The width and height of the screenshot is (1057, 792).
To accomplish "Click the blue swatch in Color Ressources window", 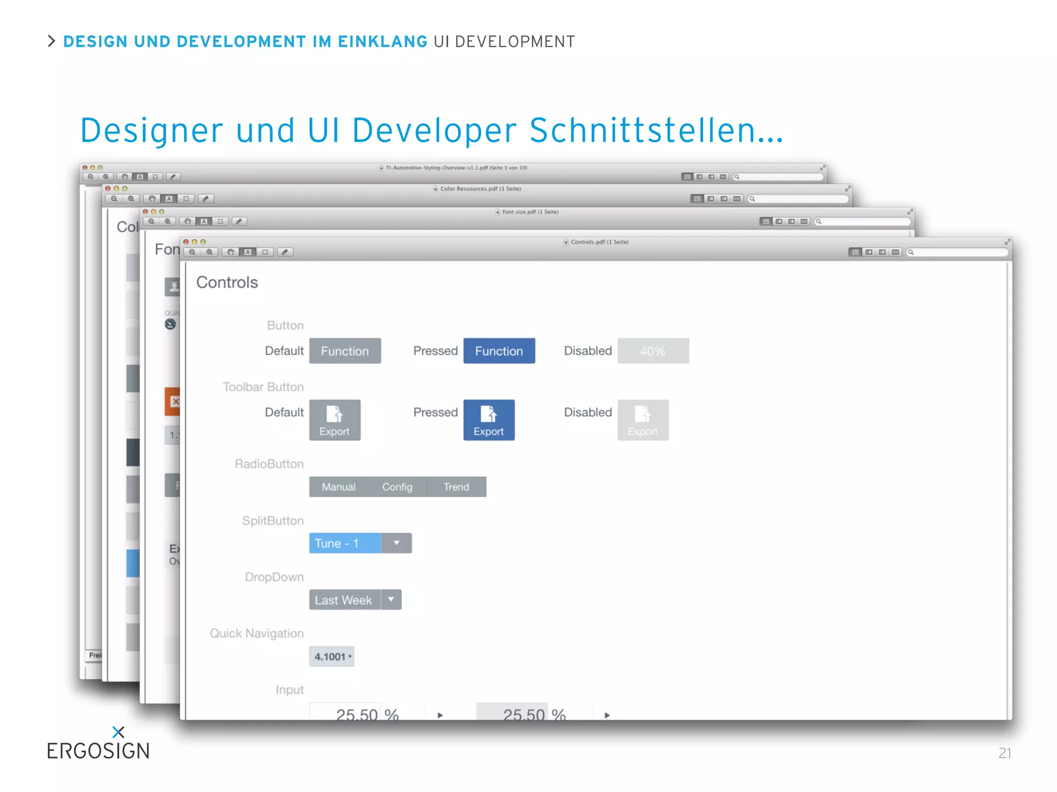I will point(133,563).
